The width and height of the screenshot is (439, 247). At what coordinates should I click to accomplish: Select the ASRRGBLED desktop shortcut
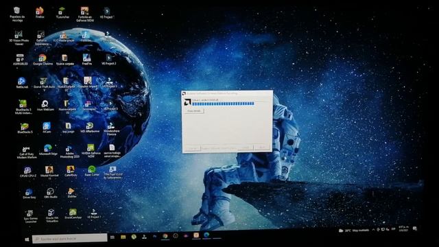20,60
